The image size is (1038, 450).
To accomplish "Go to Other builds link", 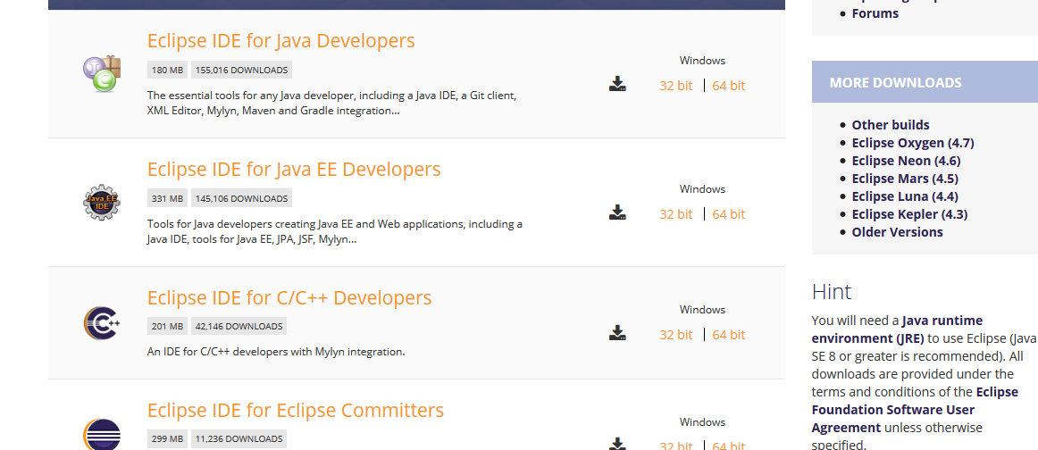I will click(890, 125).
